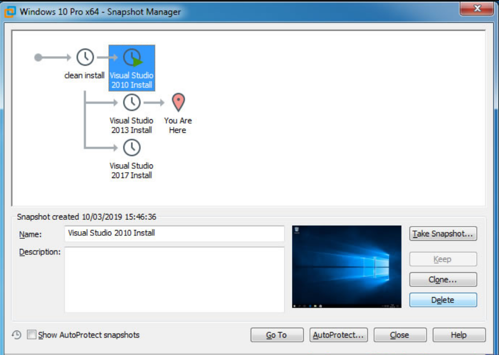Click the Clone button
499x355 pixels.
coord(443,280)
